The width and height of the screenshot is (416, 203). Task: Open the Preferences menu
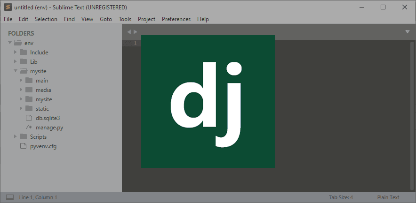pos(176,19)
